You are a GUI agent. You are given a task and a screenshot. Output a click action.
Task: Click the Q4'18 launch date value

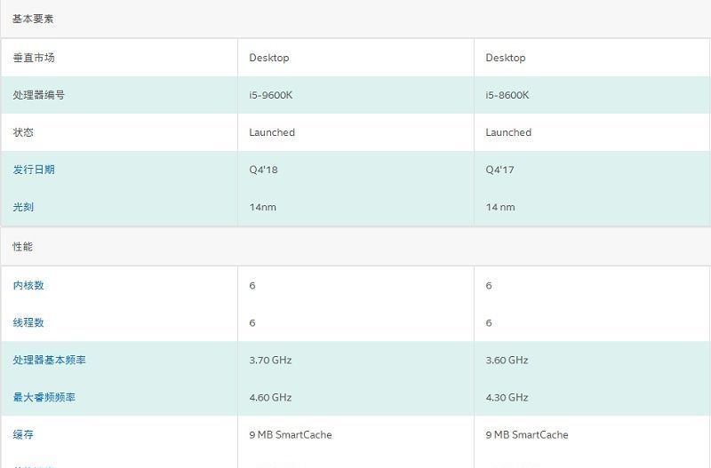pyautogui.click(x=263, y=170)
